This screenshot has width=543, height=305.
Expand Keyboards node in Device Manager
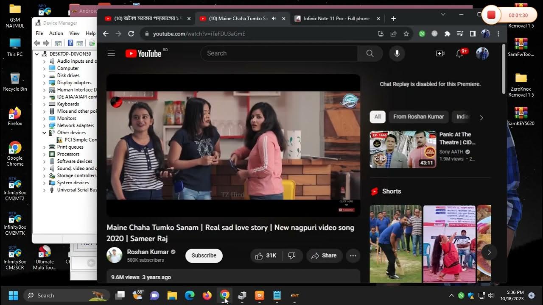(44, 104)
